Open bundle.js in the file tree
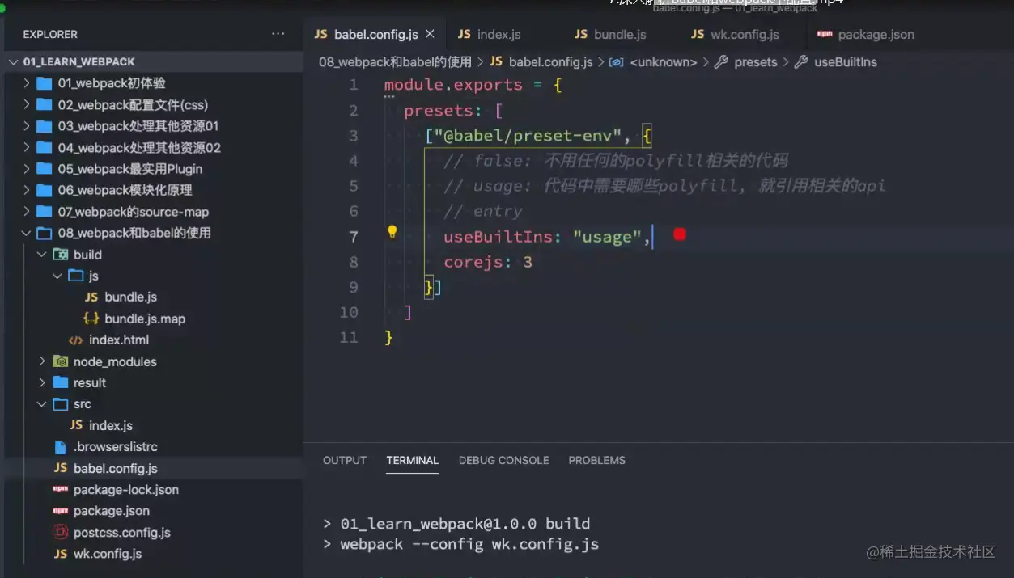 (131, 297)
